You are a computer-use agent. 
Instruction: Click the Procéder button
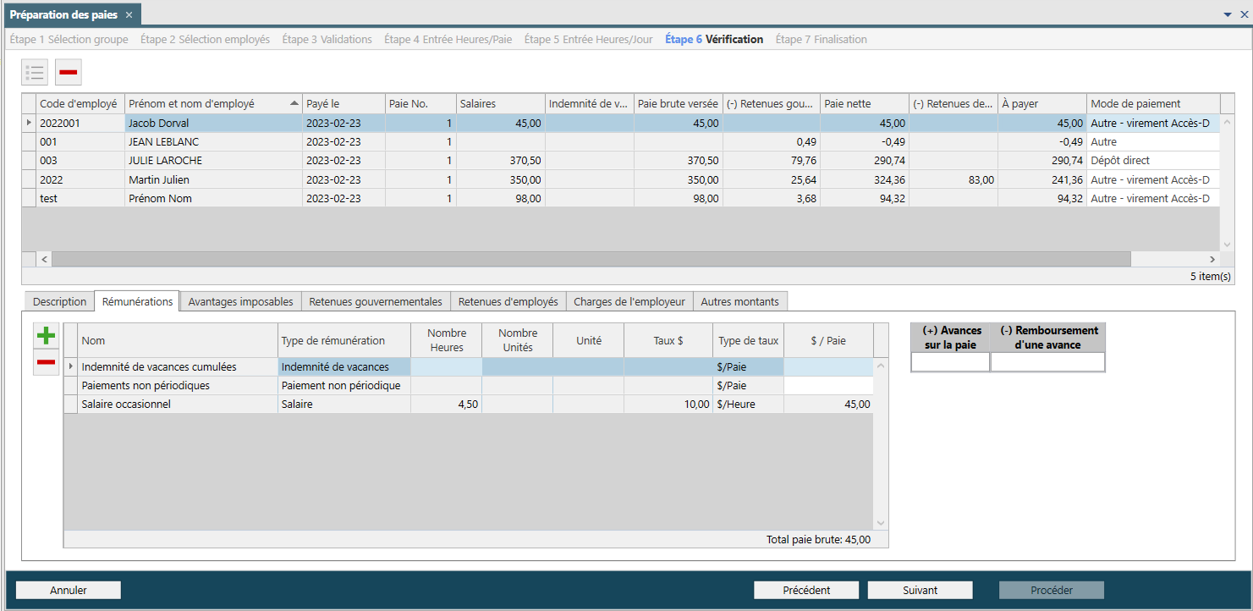(x=1052, y=590)
